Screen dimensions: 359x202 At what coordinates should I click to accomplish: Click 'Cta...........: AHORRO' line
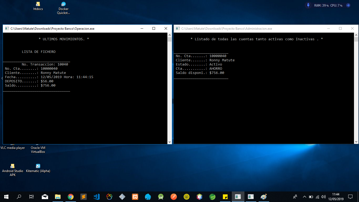click(x=199, y=69)
